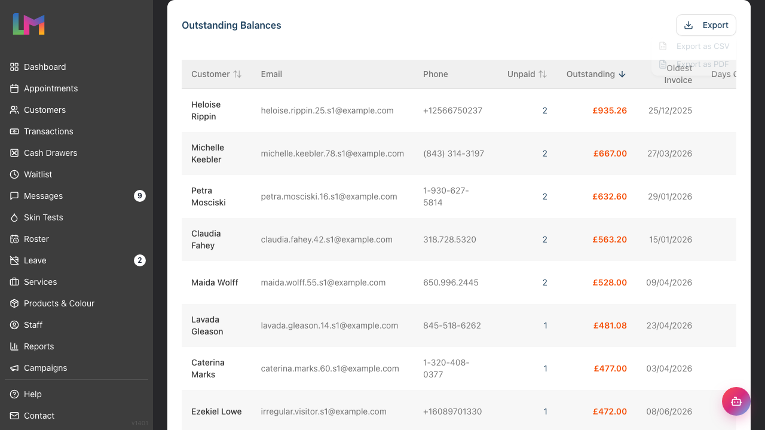Select customer Michelle Keebler
The width and height of the screenshot is (765, 430).
(x=207, y=153)
